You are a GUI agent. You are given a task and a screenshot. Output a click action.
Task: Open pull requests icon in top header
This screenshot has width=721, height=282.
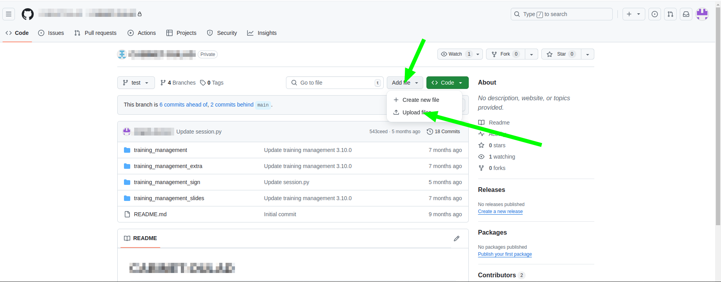(x=670, y=14)
